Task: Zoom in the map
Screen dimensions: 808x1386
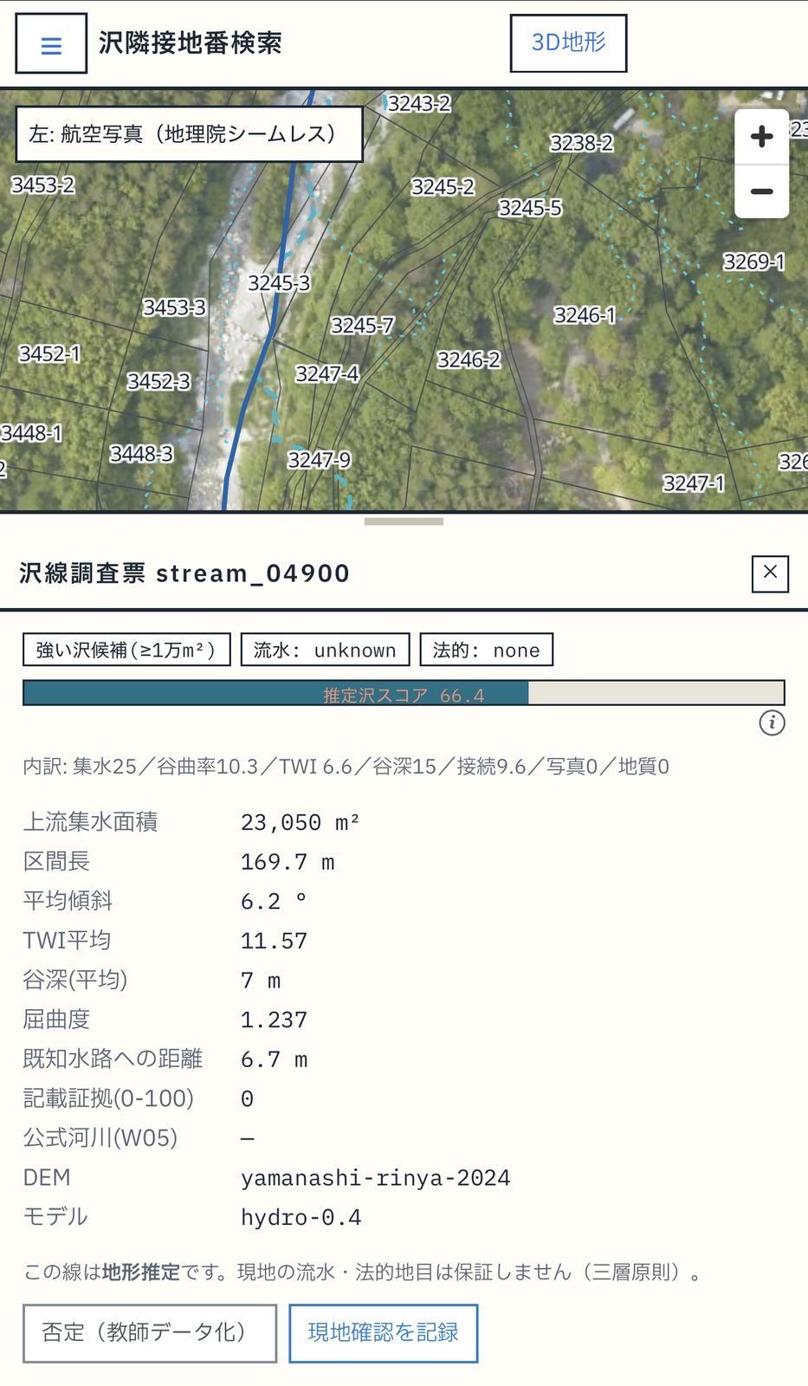Action: coord(761,136)
